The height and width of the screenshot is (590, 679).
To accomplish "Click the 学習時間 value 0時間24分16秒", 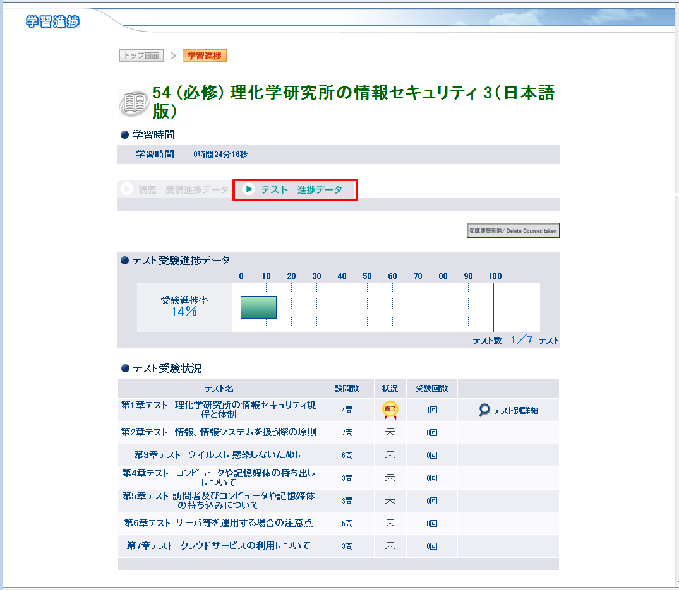I will coord(220,155).
